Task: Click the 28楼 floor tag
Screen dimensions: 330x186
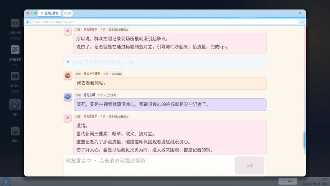Action: (78, 74)
